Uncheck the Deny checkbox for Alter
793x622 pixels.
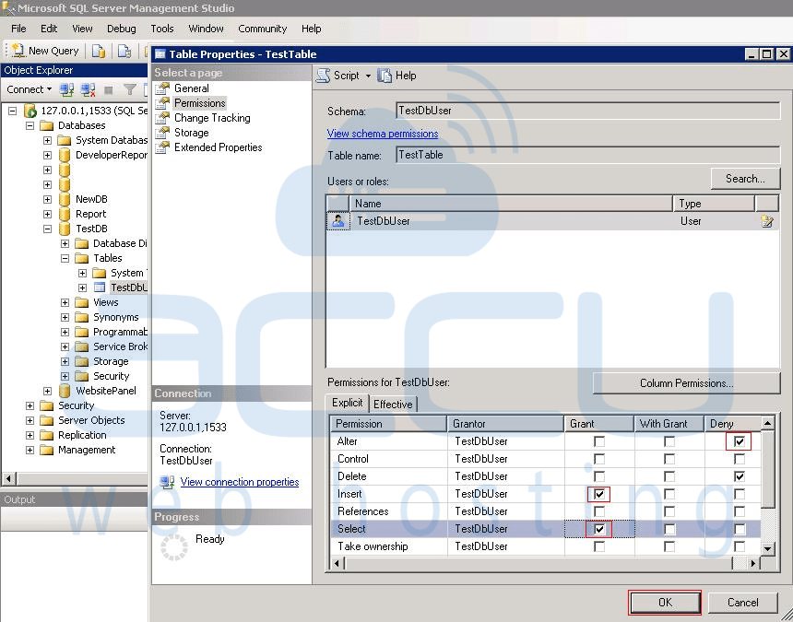[x=740, y=441]
